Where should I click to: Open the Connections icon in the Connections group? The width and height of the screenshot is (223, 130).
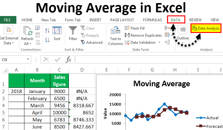pos(38,28)
